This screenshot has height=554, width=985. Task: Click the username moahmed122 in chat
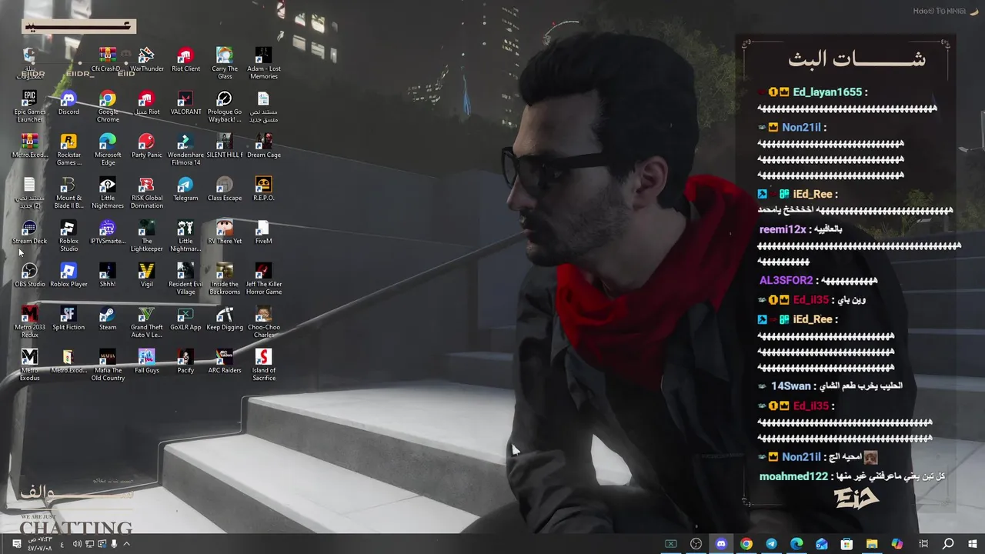[793, 476]
